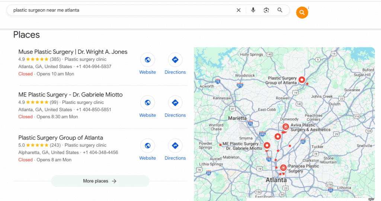
Task: Click the phone number +1 404-994-5937
Action: click(x=93, y=67)
